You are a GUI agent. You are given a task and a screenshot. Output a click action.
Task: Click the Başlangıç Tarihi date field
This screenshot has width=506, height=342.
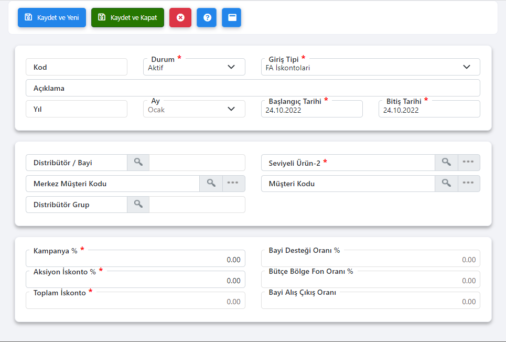pos(311,110)
